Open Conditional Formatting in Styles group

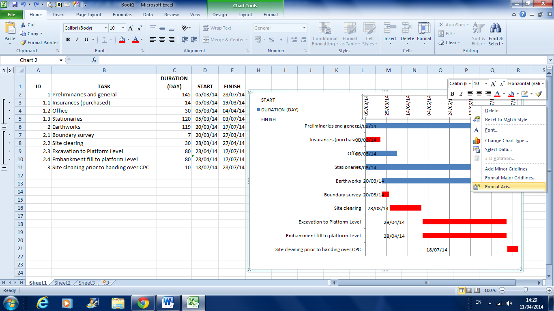pos(325,34)
